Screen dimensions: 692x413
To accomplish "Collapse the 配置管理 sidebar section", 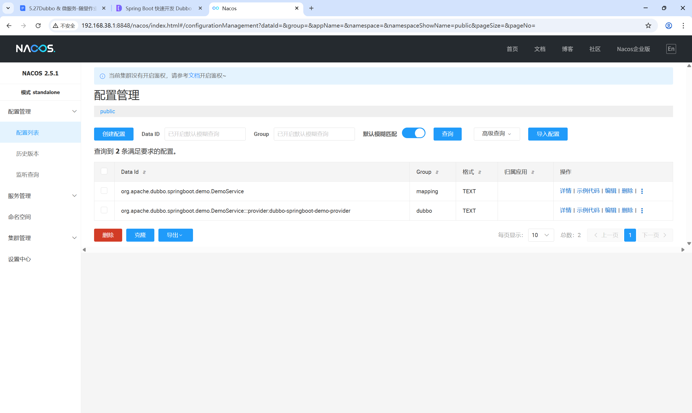I will 41,111.
